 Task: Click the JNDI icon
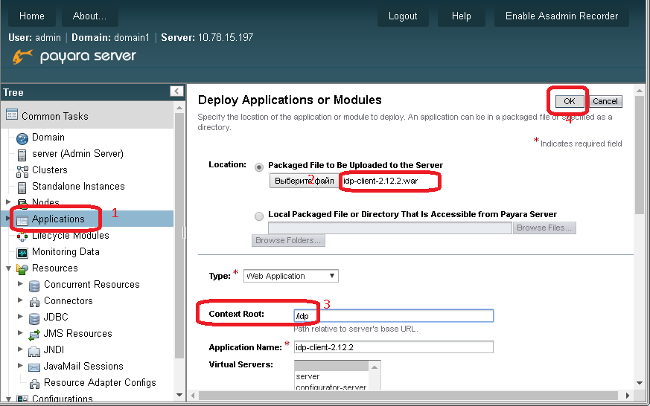tap(34, 351)
